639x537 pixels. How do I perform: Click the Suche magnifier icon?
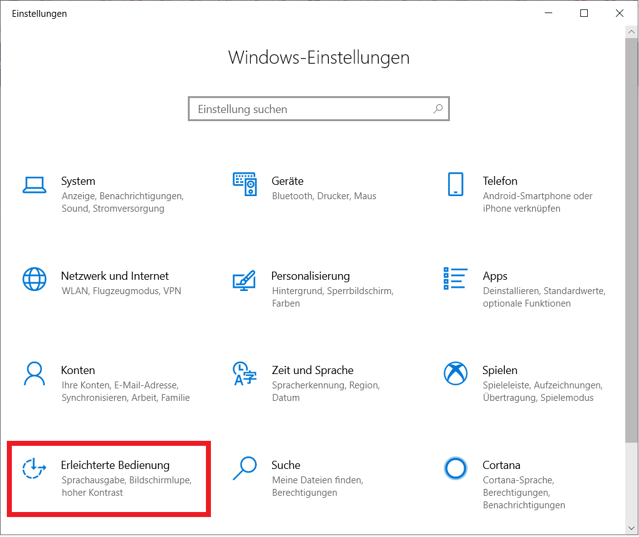click(245, 468)
